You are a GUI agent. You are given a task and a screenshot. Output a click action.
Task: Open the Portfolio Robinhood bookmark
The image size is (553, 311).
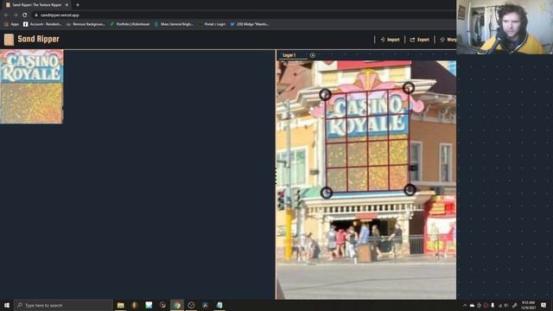(130, 24)
